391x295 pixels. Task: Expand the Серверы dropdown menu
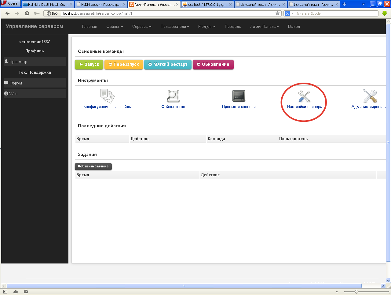[142, 27]
